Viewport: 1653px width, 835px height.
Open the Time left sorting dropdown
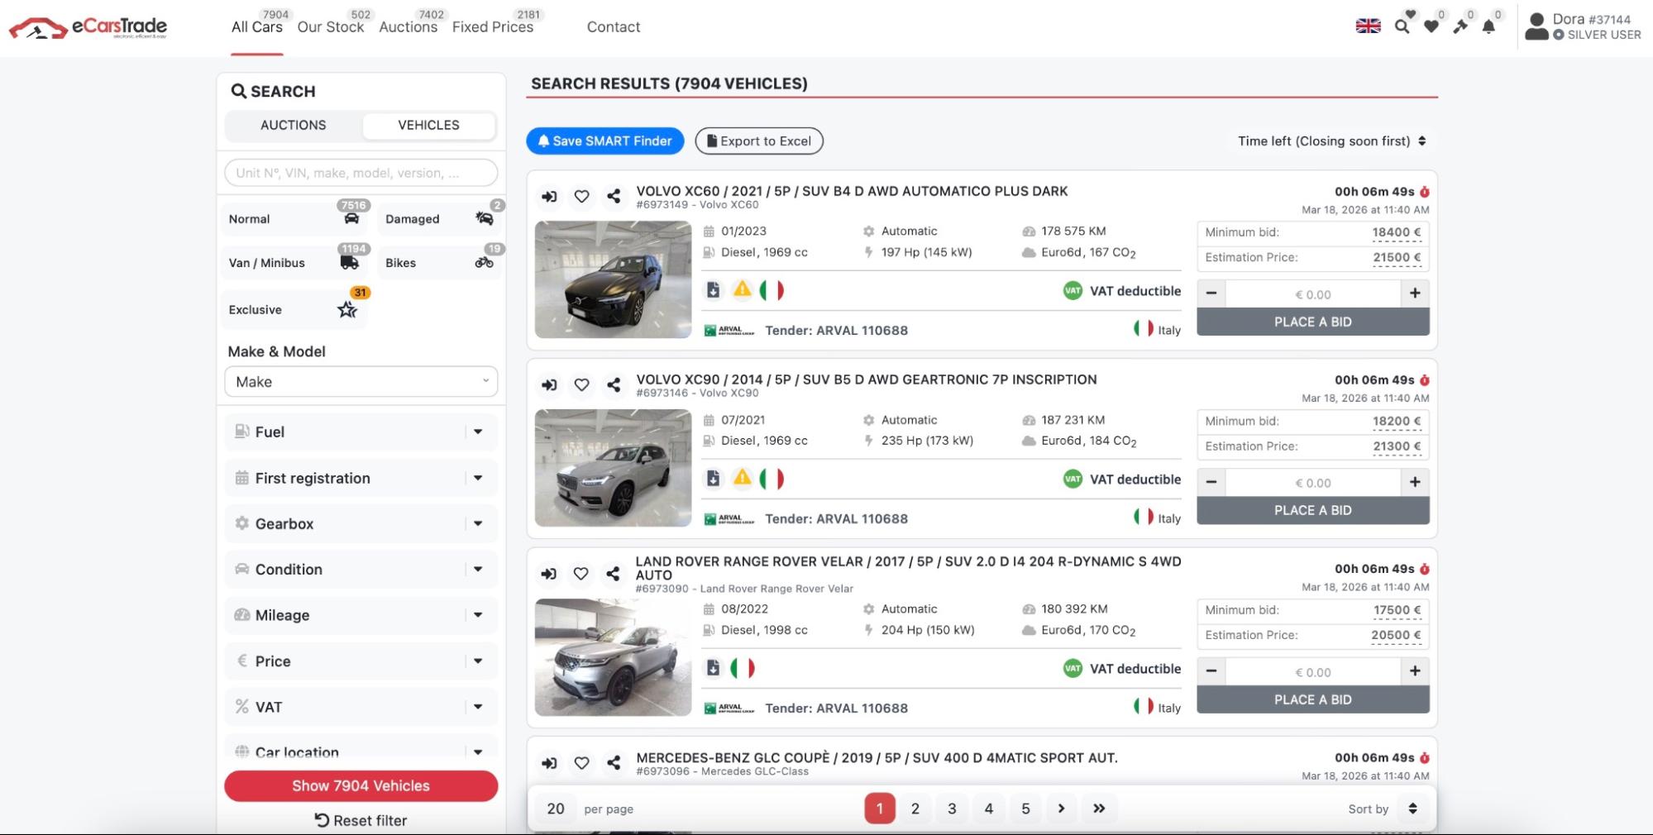click(x=1331, y=141)
